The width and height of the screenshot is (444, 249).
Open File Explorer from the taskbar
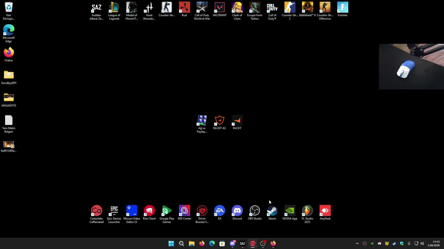[191, 243]
